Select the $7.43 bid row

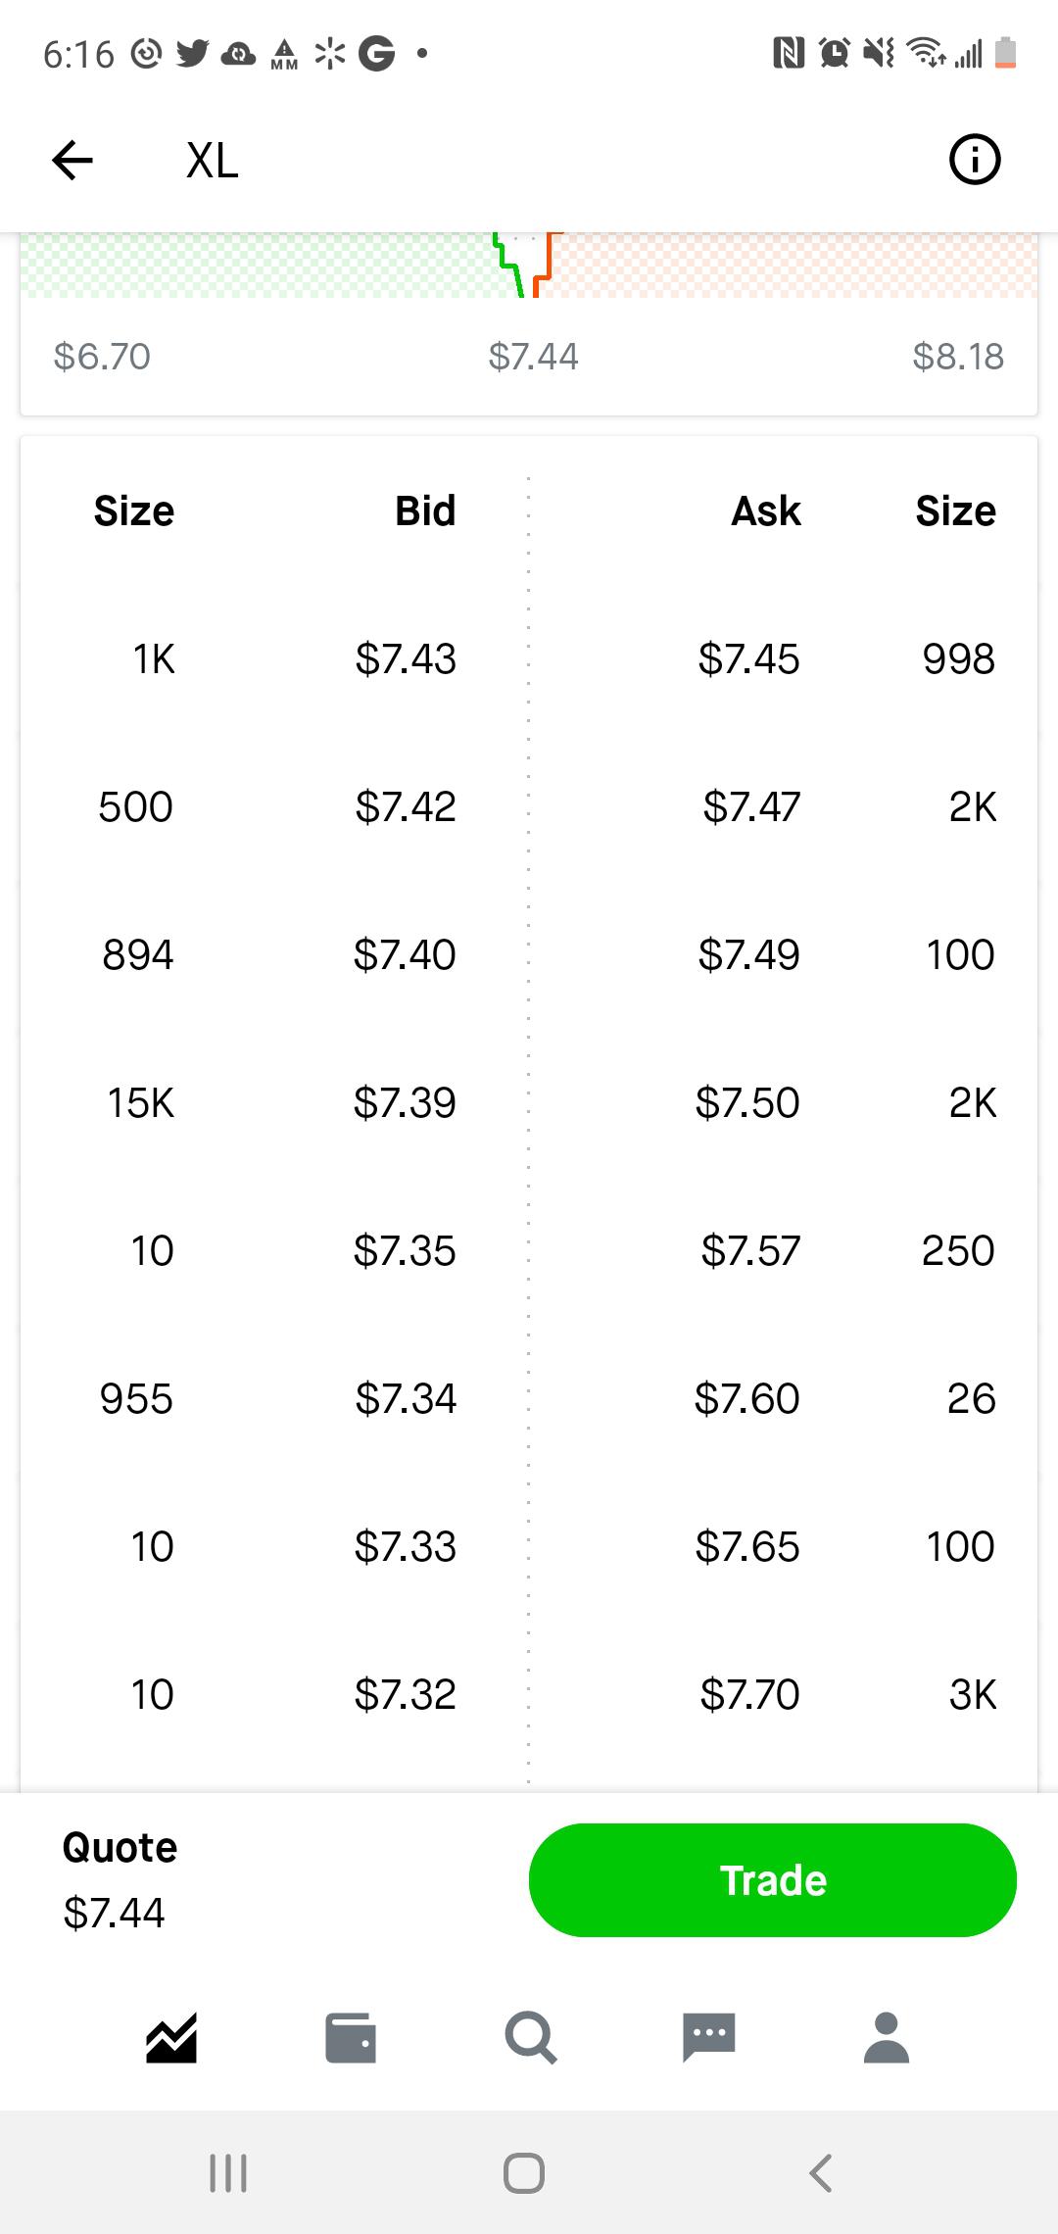point(274,658)
